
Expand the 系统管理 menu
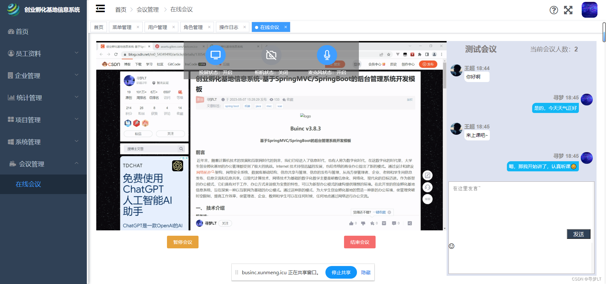(x=43, y=142)
